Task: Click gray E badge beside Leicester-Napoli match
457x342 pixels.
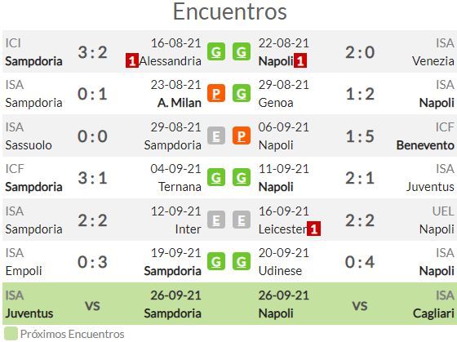Action: [x=242, y=220]
